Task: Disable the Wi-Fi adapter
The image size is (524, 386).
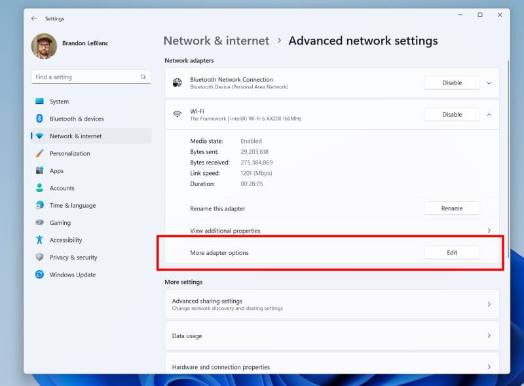Action: pyautogui.click(x=452, y=115)
